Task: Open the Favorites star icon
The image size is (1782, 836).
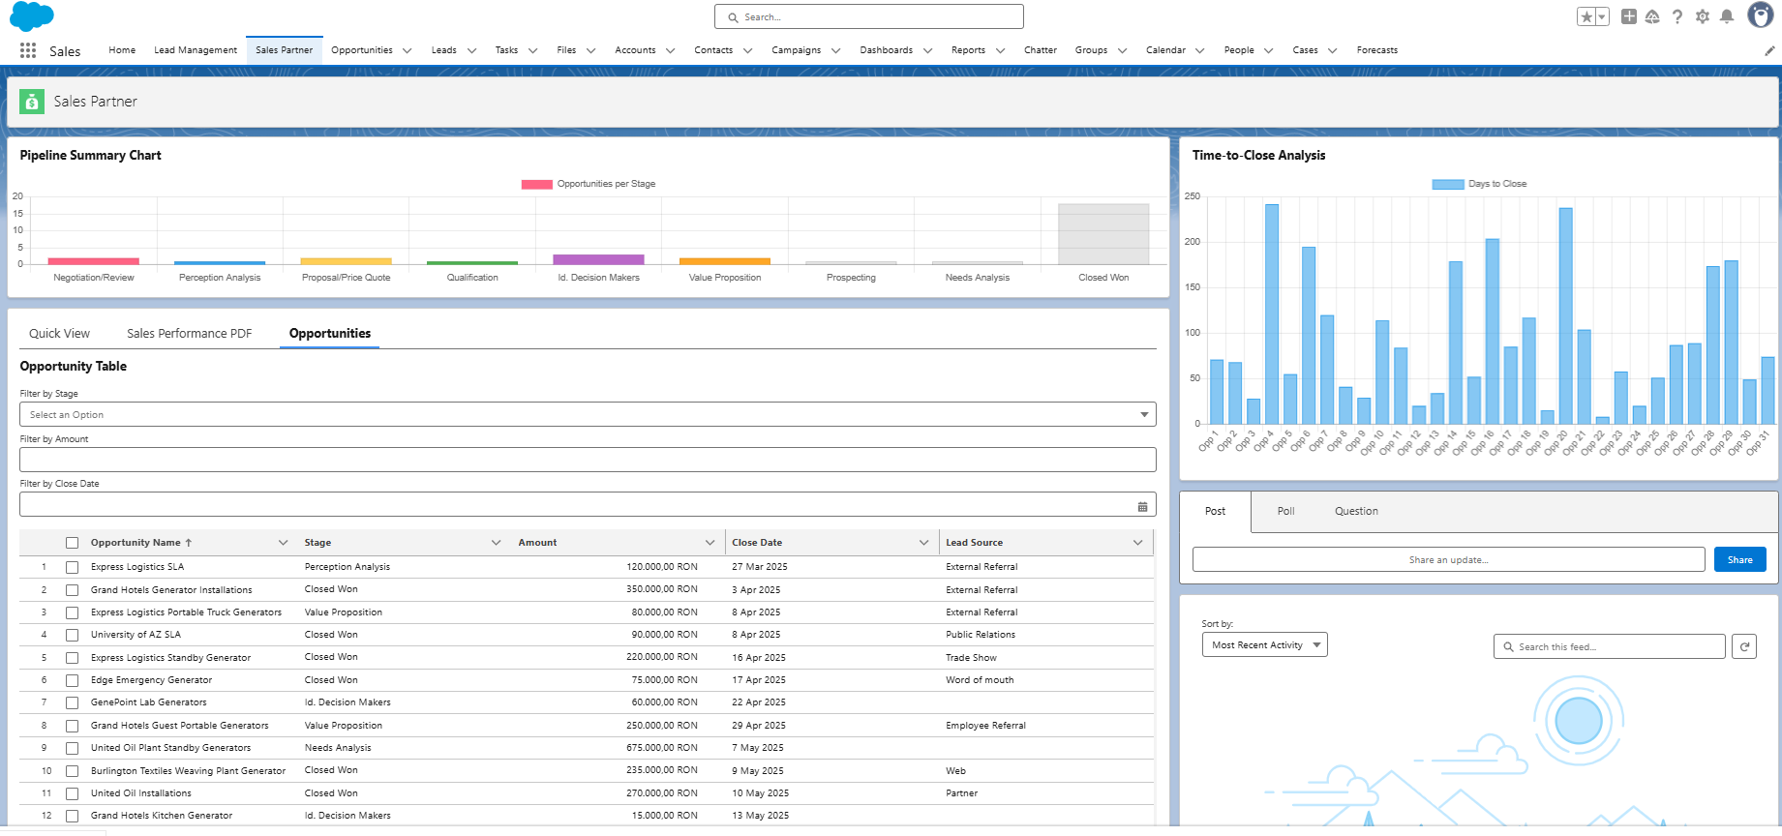Action: tap(1586, 16)
